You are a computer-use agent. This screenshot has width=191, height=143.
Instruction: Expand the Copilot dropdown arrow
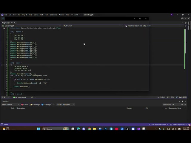[185, 18]
